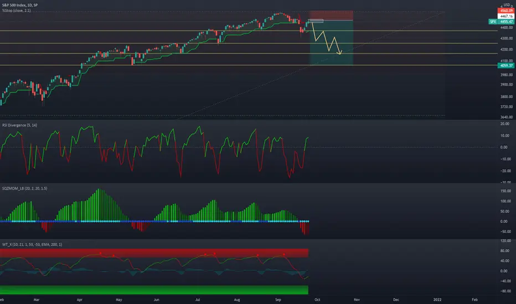Screen dimensions: 516x304
Task: Click the Jun label on time axis
Action: tap(156, 300)
